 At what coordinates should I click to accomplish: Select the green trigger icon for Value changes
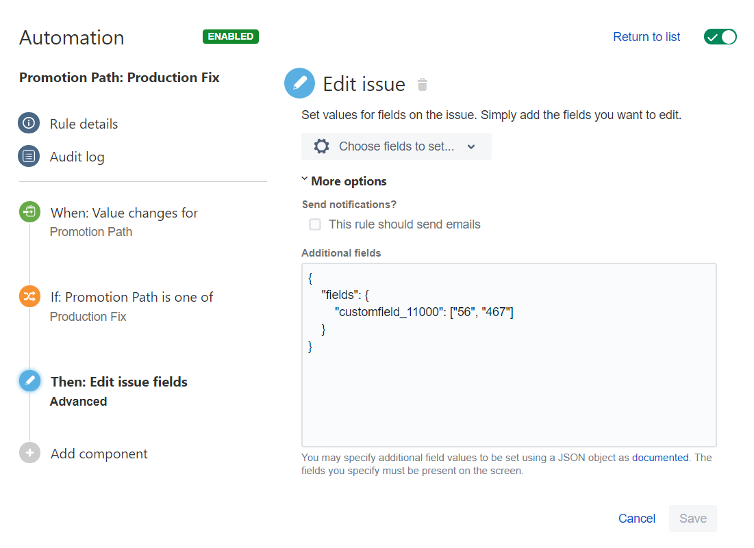(x=29, y=213)
